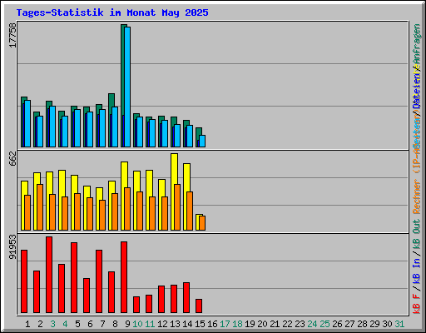Click day label 29 on the x-axis
This screenshot has width=426, height=333.
coord(374,324)
